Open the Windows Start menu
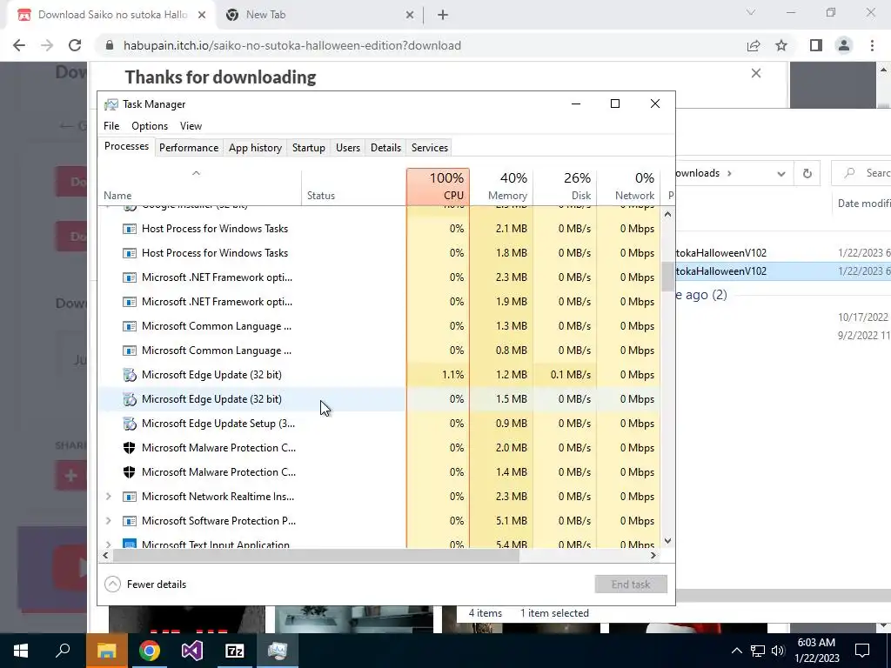891x668 pixels. (x=21, y=651)
